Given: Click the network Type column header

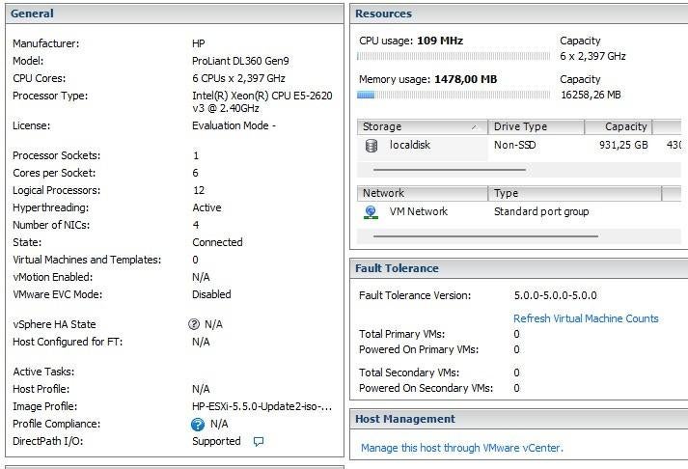Looking at the screenshot, I should coord(574,193).
